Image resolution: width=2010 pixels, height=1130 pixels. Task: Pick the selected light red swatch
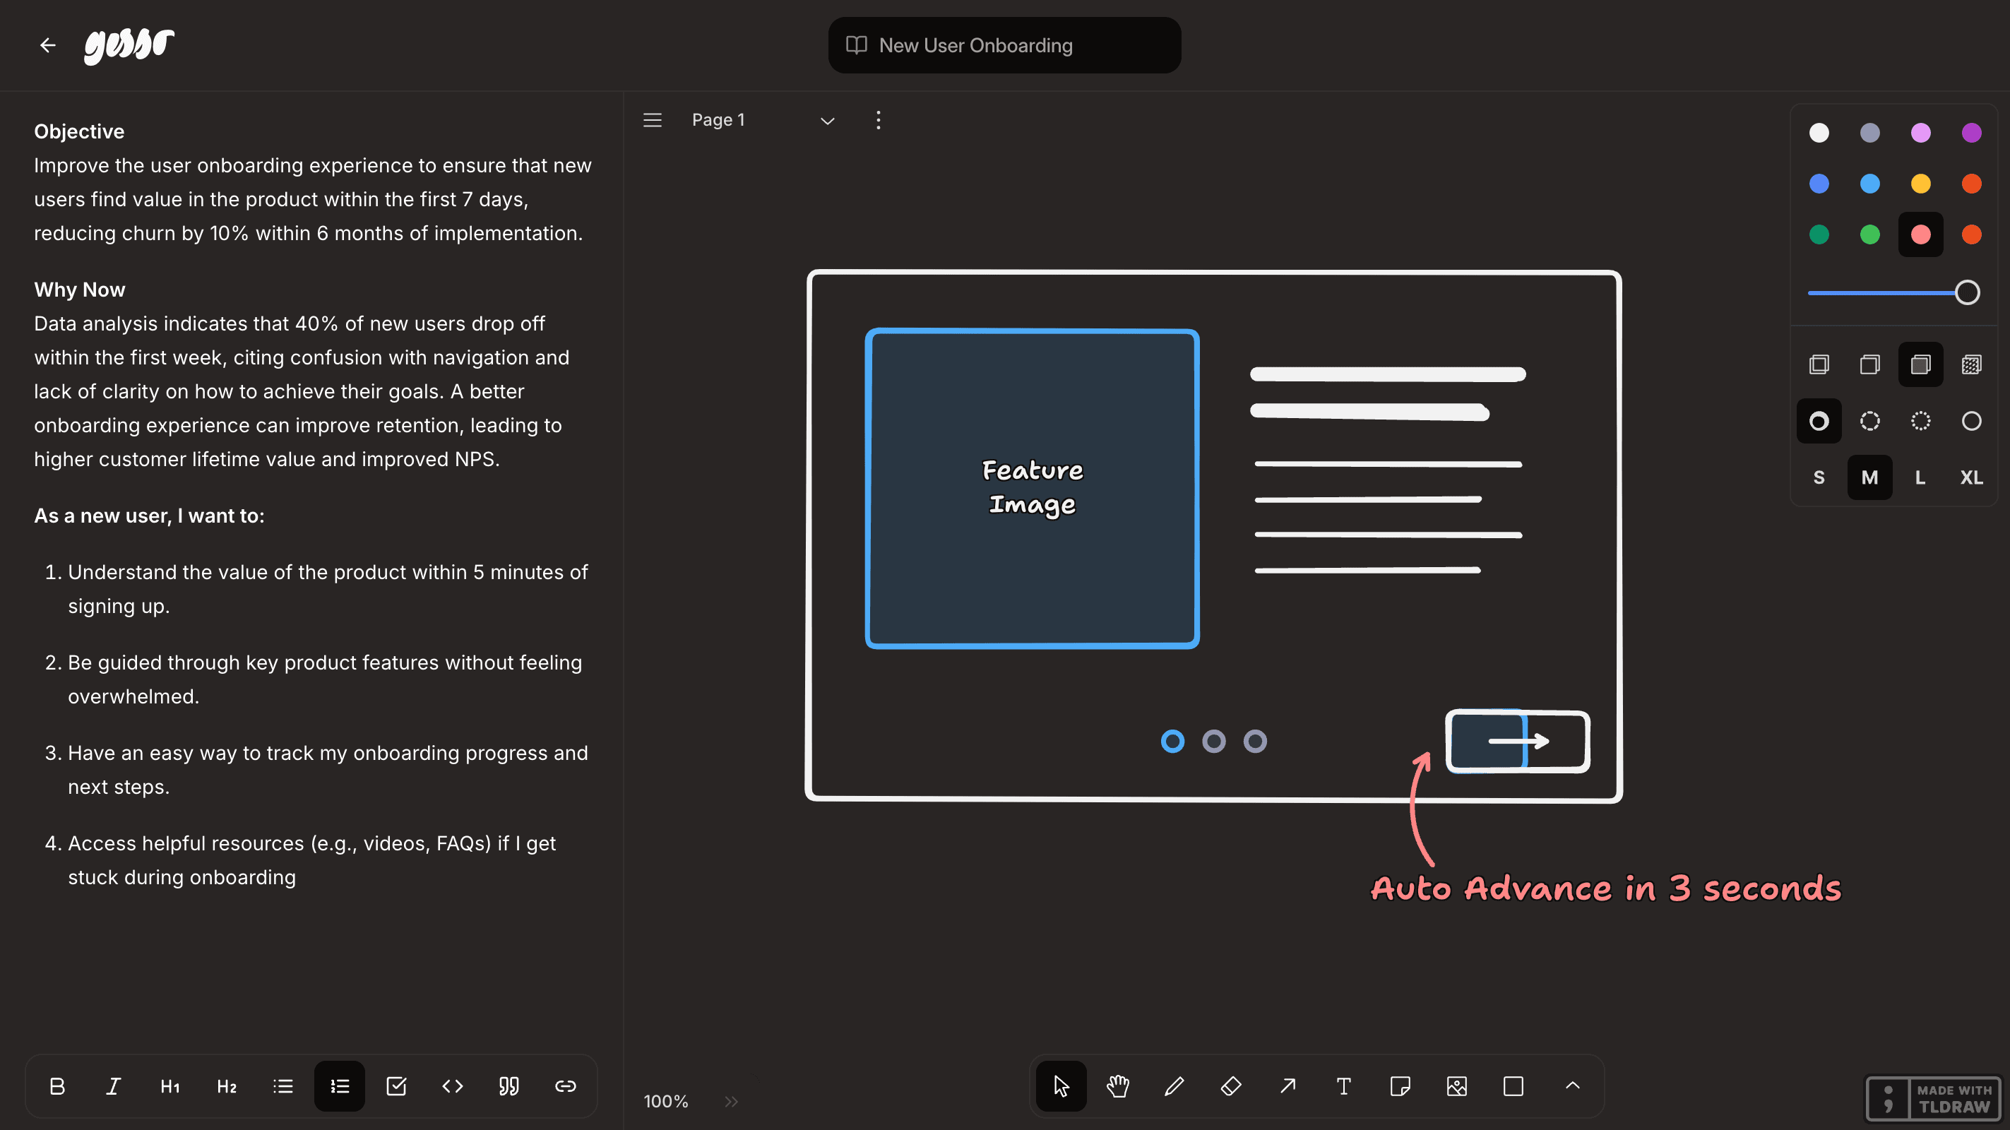(x=1920, y=234)
